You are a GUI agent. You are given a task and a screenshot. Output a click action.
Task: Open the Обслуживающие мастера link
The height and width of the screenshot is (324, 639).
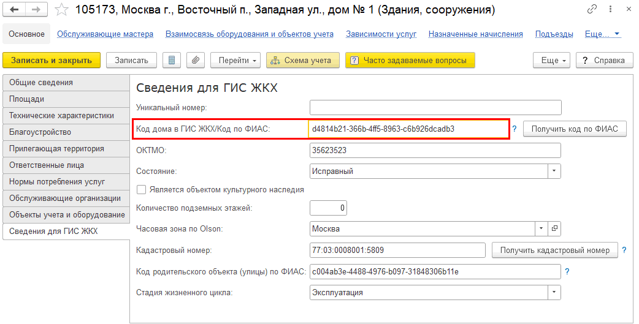pos(105,34)
